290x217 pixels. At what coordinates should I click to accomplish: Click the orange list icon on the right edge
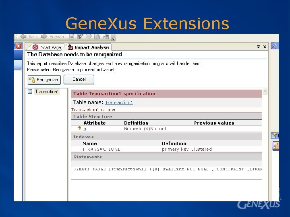[276, 146]
